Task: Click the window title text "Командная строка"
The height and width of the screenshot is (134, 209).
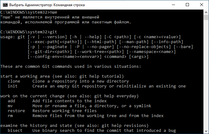Action: point(69,5)
